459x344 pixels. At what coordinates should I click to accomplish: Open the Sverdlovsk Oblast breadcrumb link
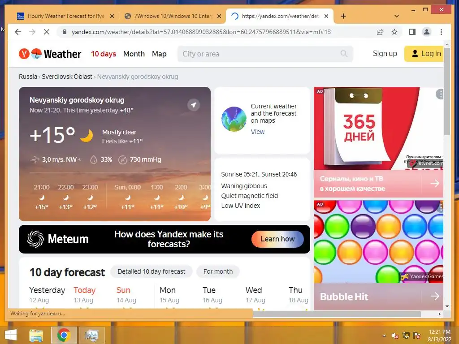point(67,77)
